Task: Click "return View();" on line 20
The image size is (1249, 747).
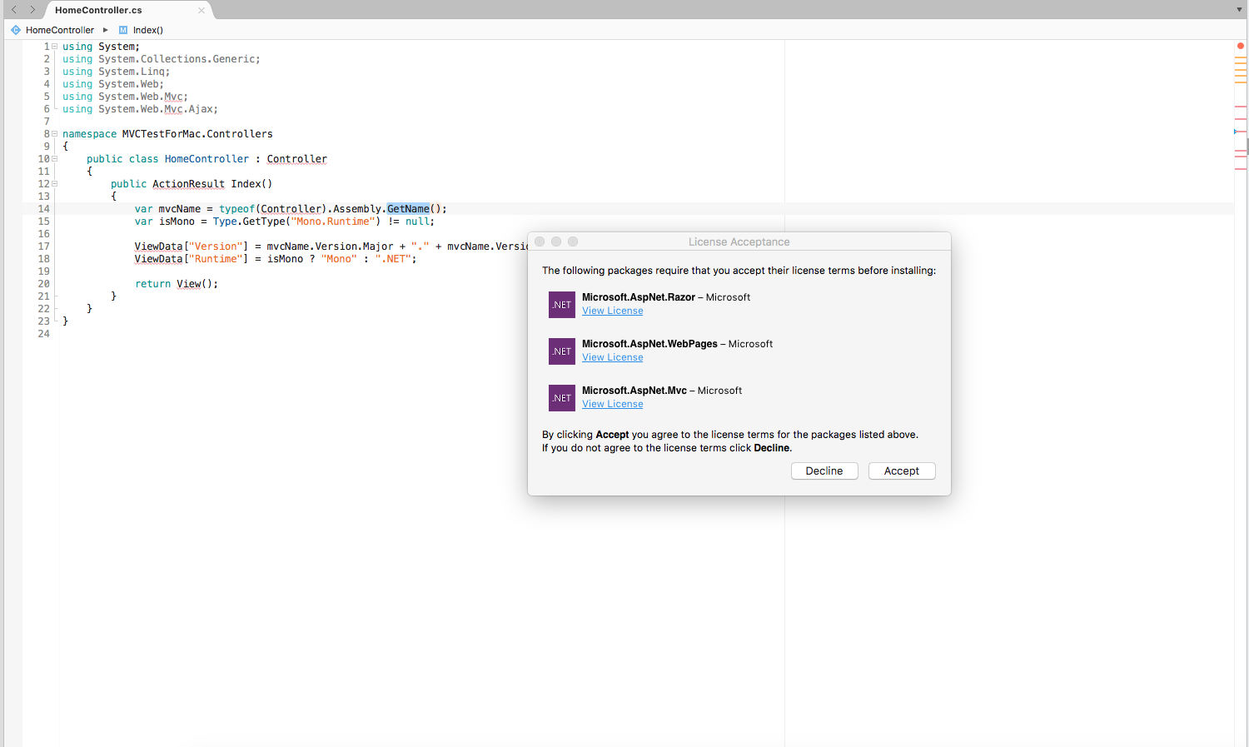Action: (x=177, y=284)
